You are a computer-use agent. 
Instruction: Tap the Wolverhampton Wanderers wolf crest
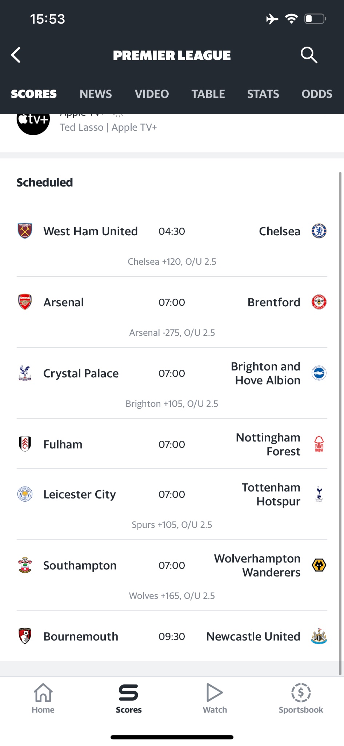pyautogui.click(x=319, y=565)
